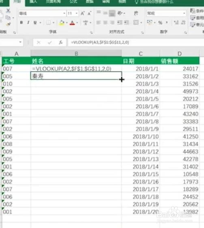Open Insert Function fx button
The height and width of the screenshot is (228, 204).
pyautogui.click(x=61, y=43)
